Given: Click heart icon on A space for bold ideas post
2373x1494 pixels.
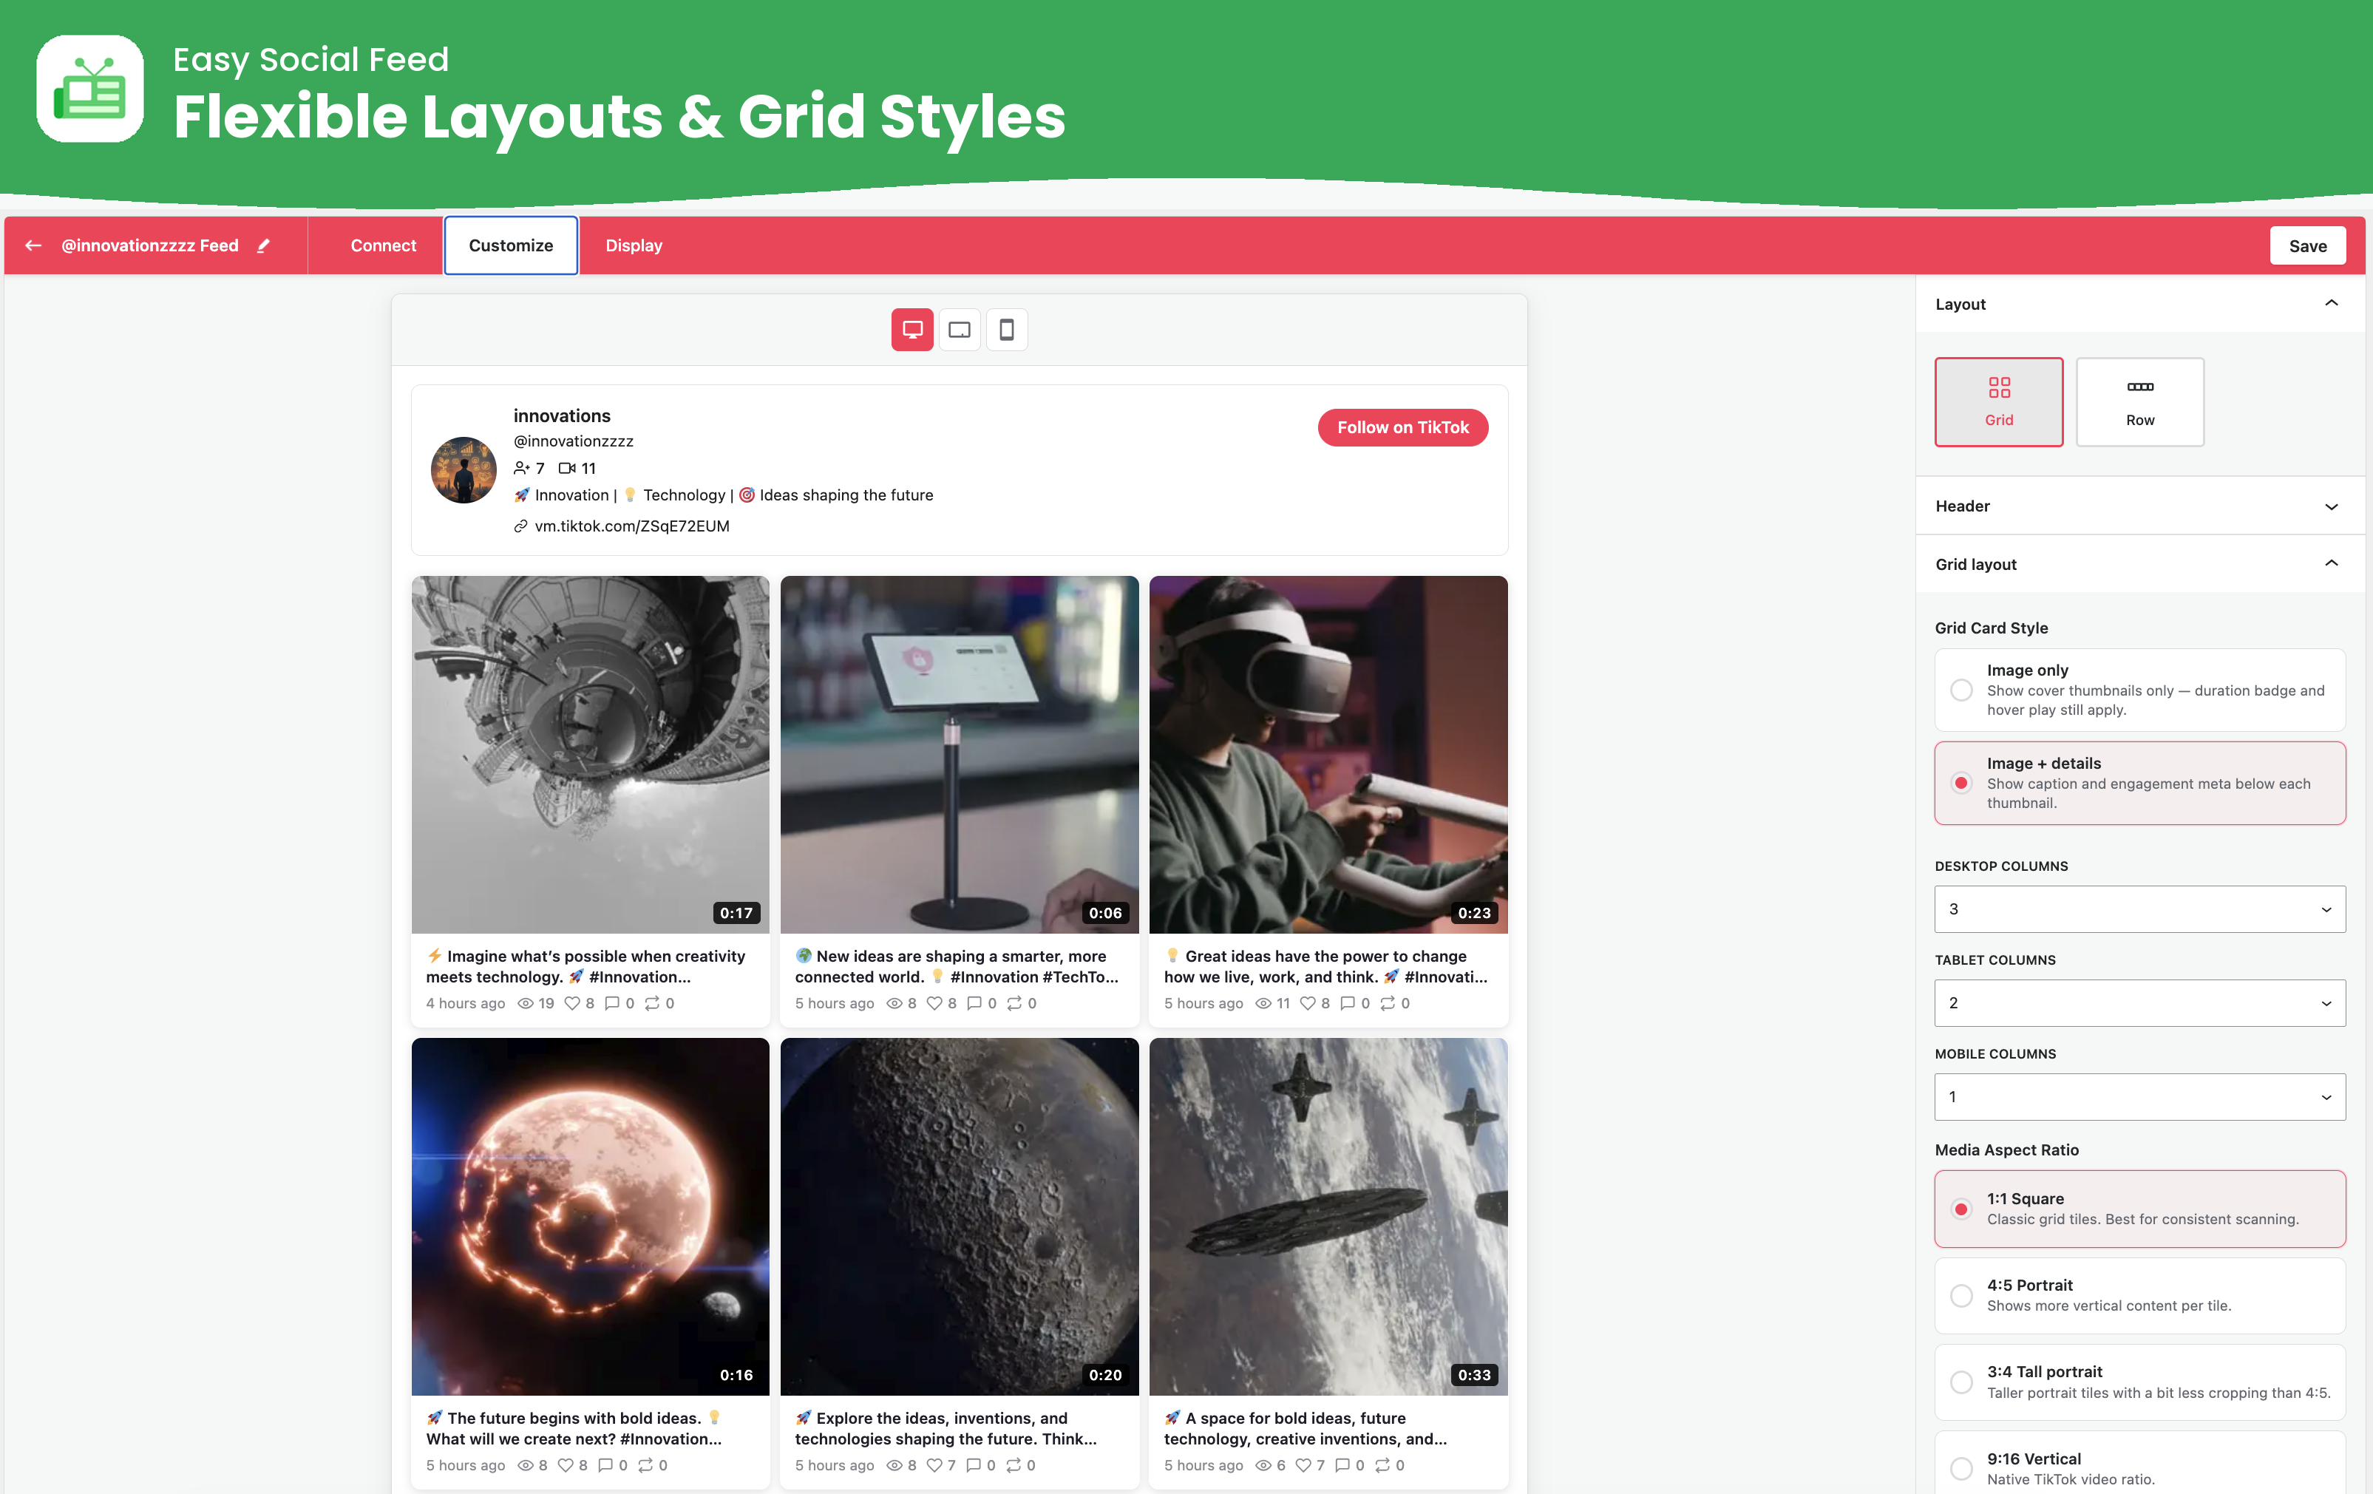Looking at the screenshot, I should click(x=1303, y=1465).
